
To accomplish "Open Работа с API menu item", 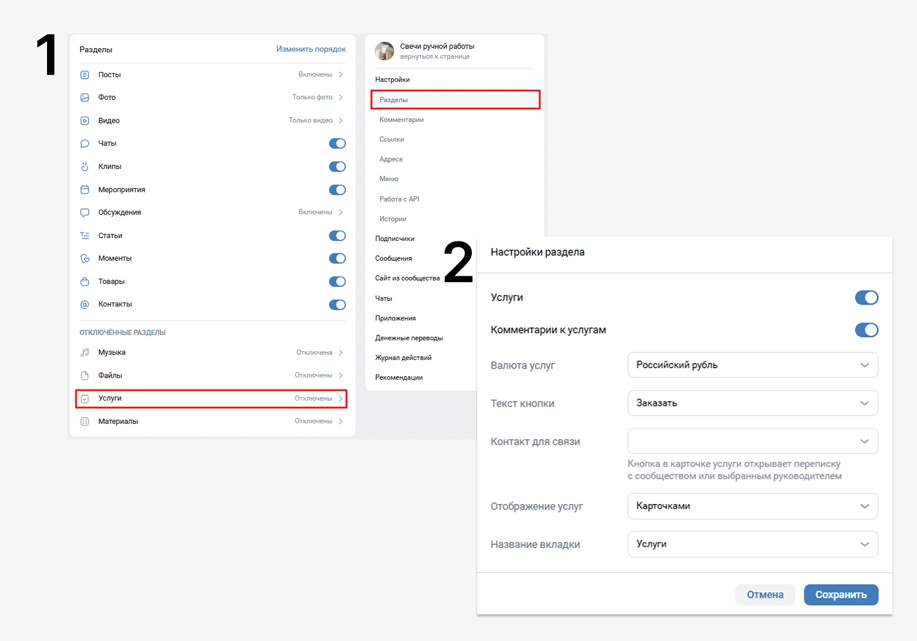I will tap(399, 199).
